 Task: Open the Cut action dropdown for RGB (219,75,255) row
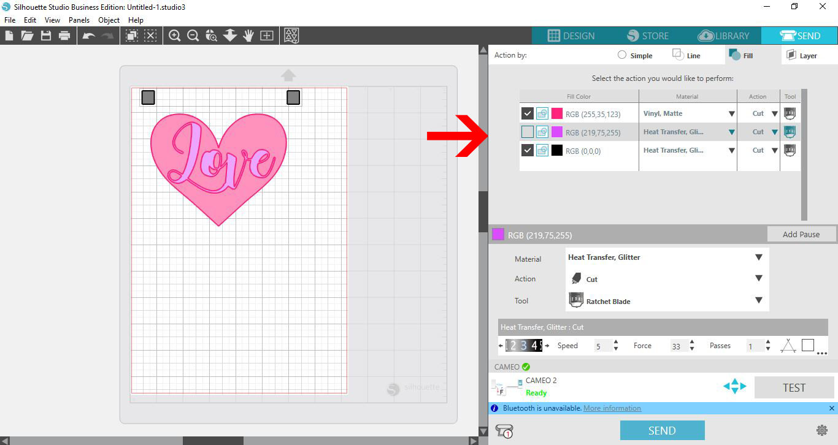pyautogui.click(x=774, y=132)
